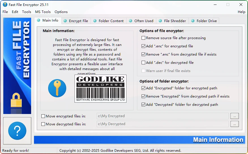Open the Options menu
The width and height of the screenshot is (248, 154).
coord(61,12)
